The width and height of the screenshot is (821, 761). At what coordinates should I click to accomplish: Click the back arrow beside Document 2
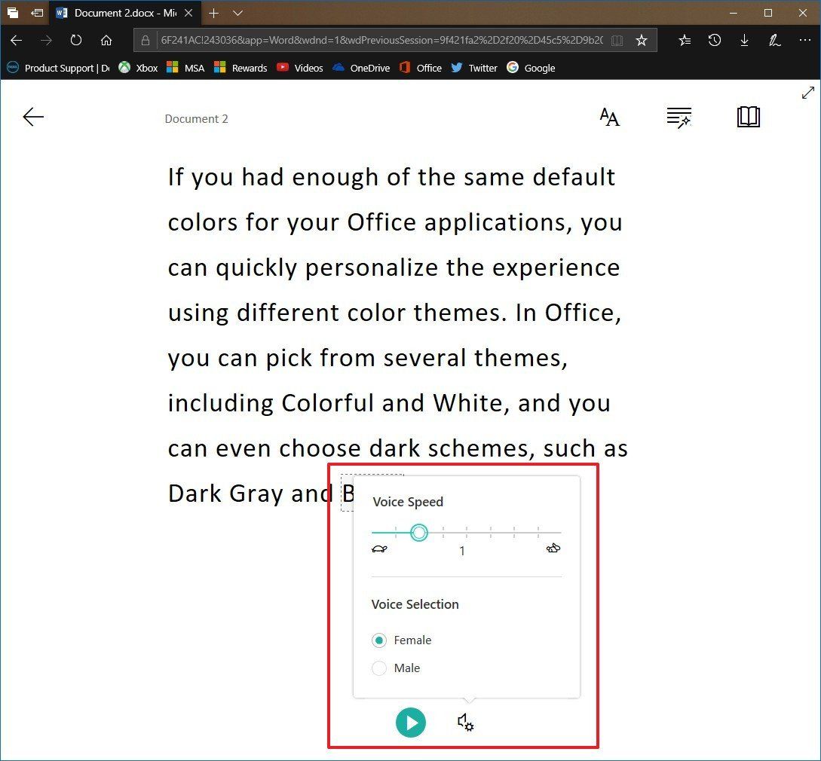click(x=33, y=117)
